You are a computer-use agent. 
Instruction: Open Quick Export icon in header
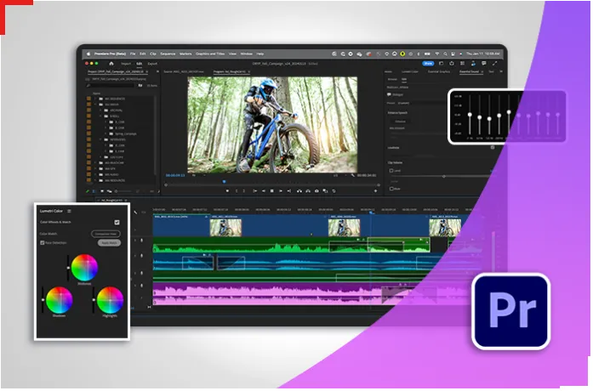point(452,64)
